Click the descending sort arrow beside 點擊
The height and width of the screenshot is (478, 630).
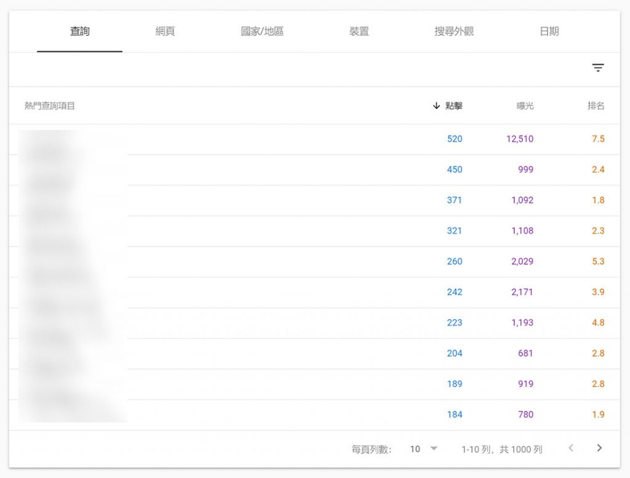point(436,106)
